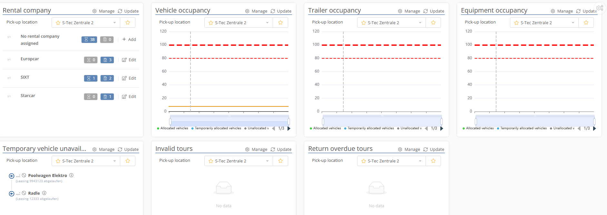
Task: Click Manage in Trailer occupancy header
Action: (409, 11)
